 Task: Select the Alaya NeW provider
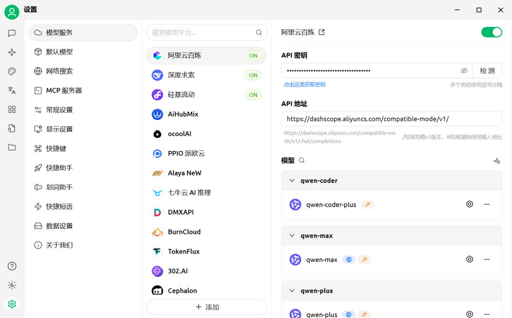tap(206, 173)
